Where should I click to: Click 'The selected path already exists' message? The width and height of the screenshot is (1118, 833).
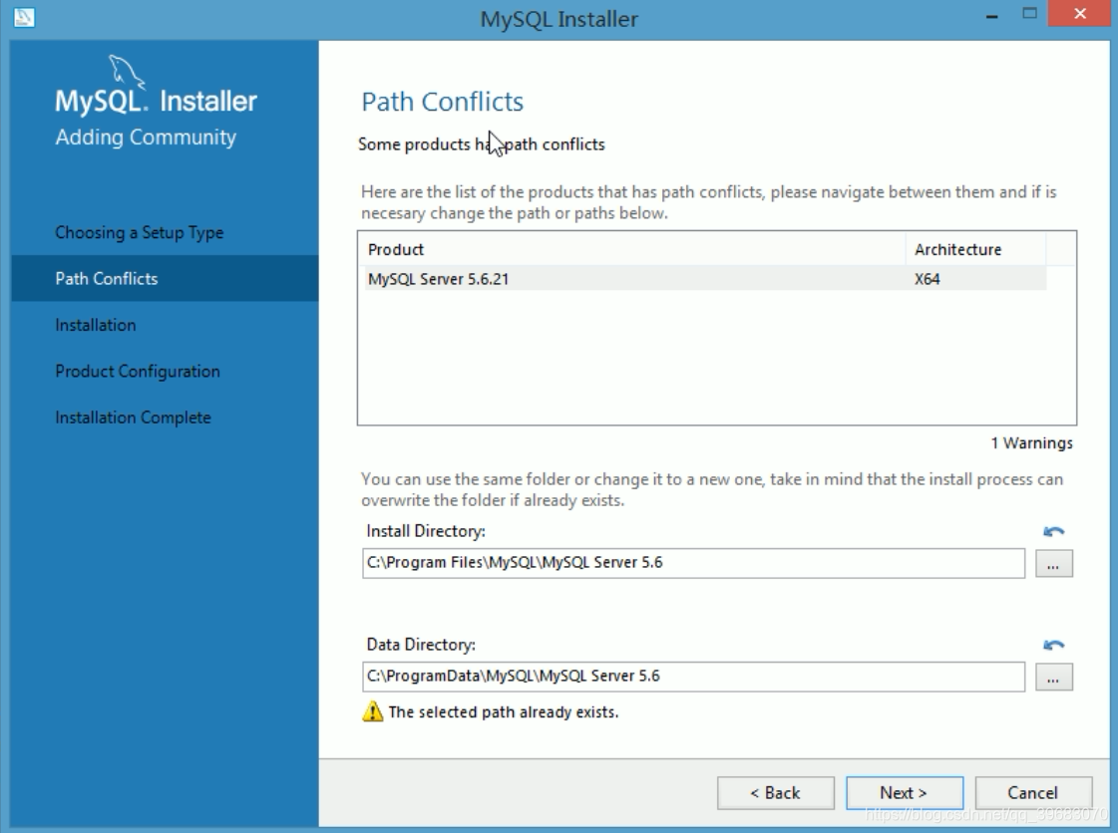[504, 711]
